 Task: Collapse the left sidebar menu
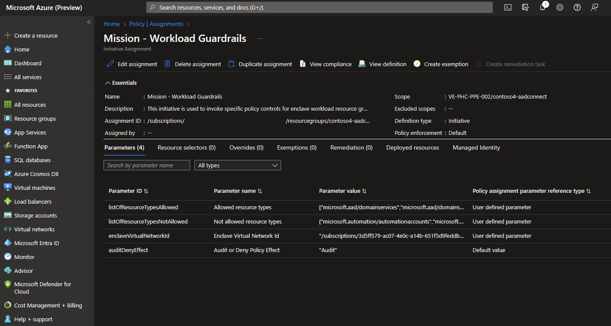coord(89,22)
